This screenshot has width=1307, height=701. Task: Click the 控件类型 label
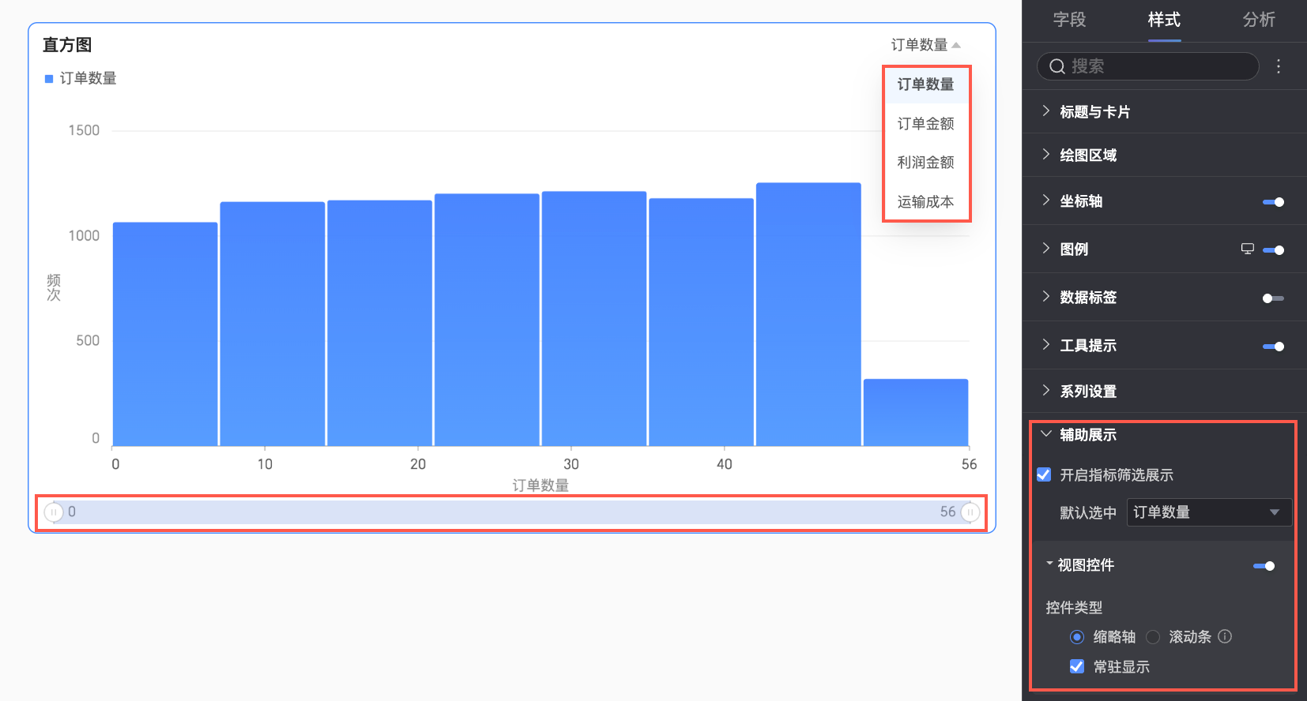1074,607
